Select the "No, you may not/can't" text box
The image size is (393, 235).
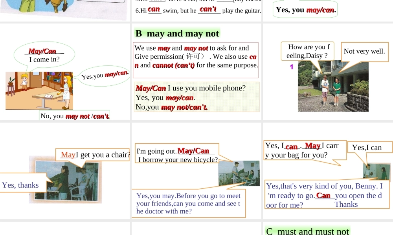point(75,116)
